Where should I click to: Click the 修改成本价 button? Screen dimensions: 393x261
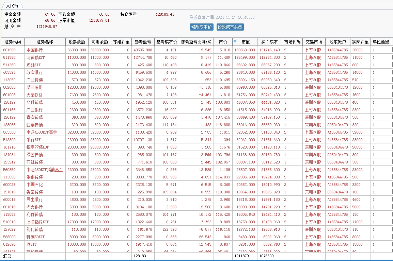[202, 27]
